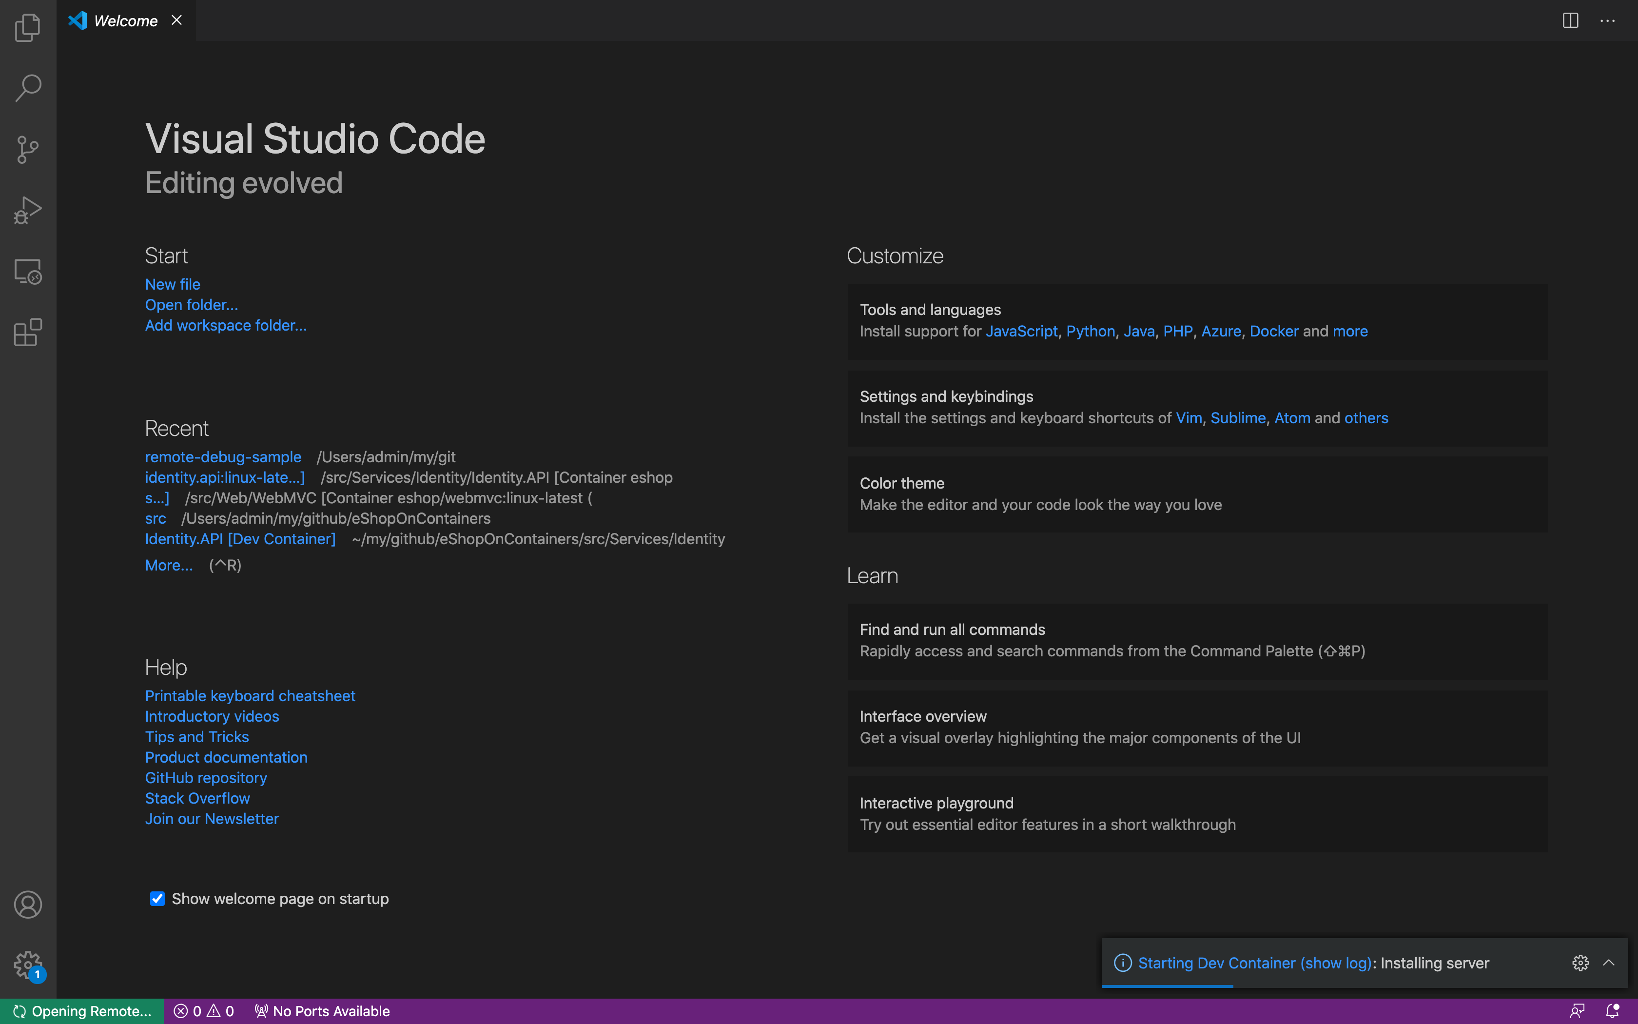Click More... recent items link

click(169, 565)
